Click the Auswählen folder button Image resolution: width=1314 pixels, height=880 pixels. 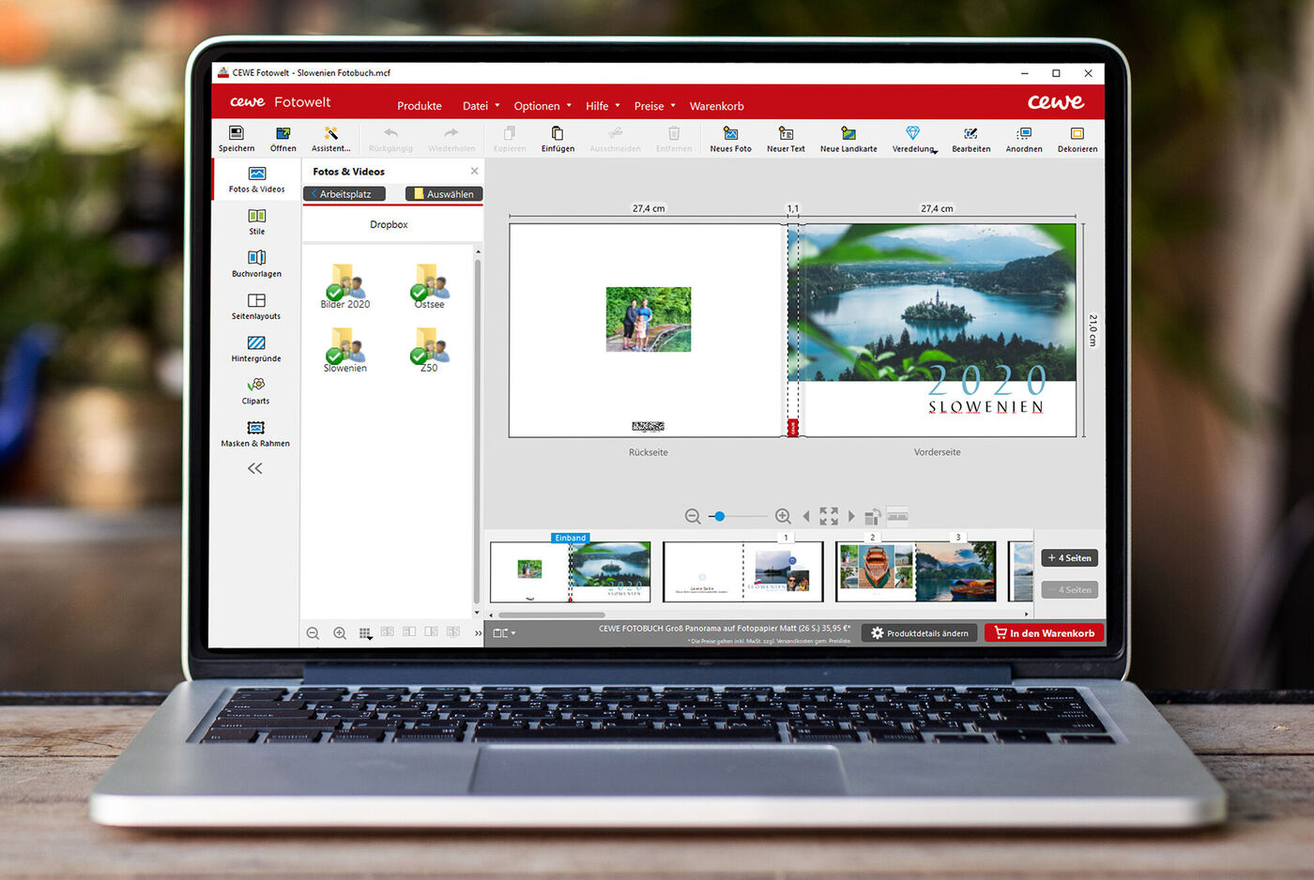[444, 194]
